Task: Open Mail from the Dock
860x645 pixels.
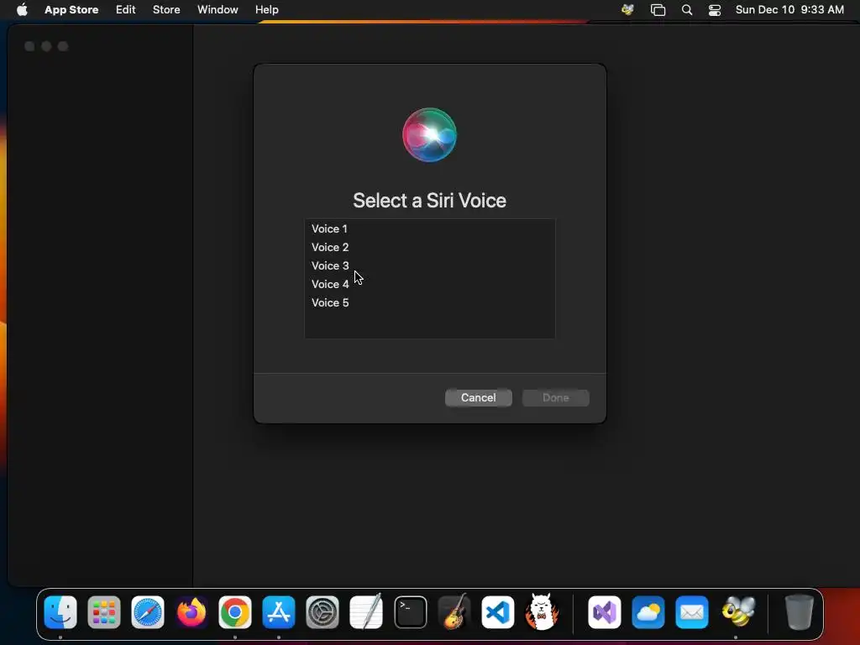Action: (x=692, y=612)
